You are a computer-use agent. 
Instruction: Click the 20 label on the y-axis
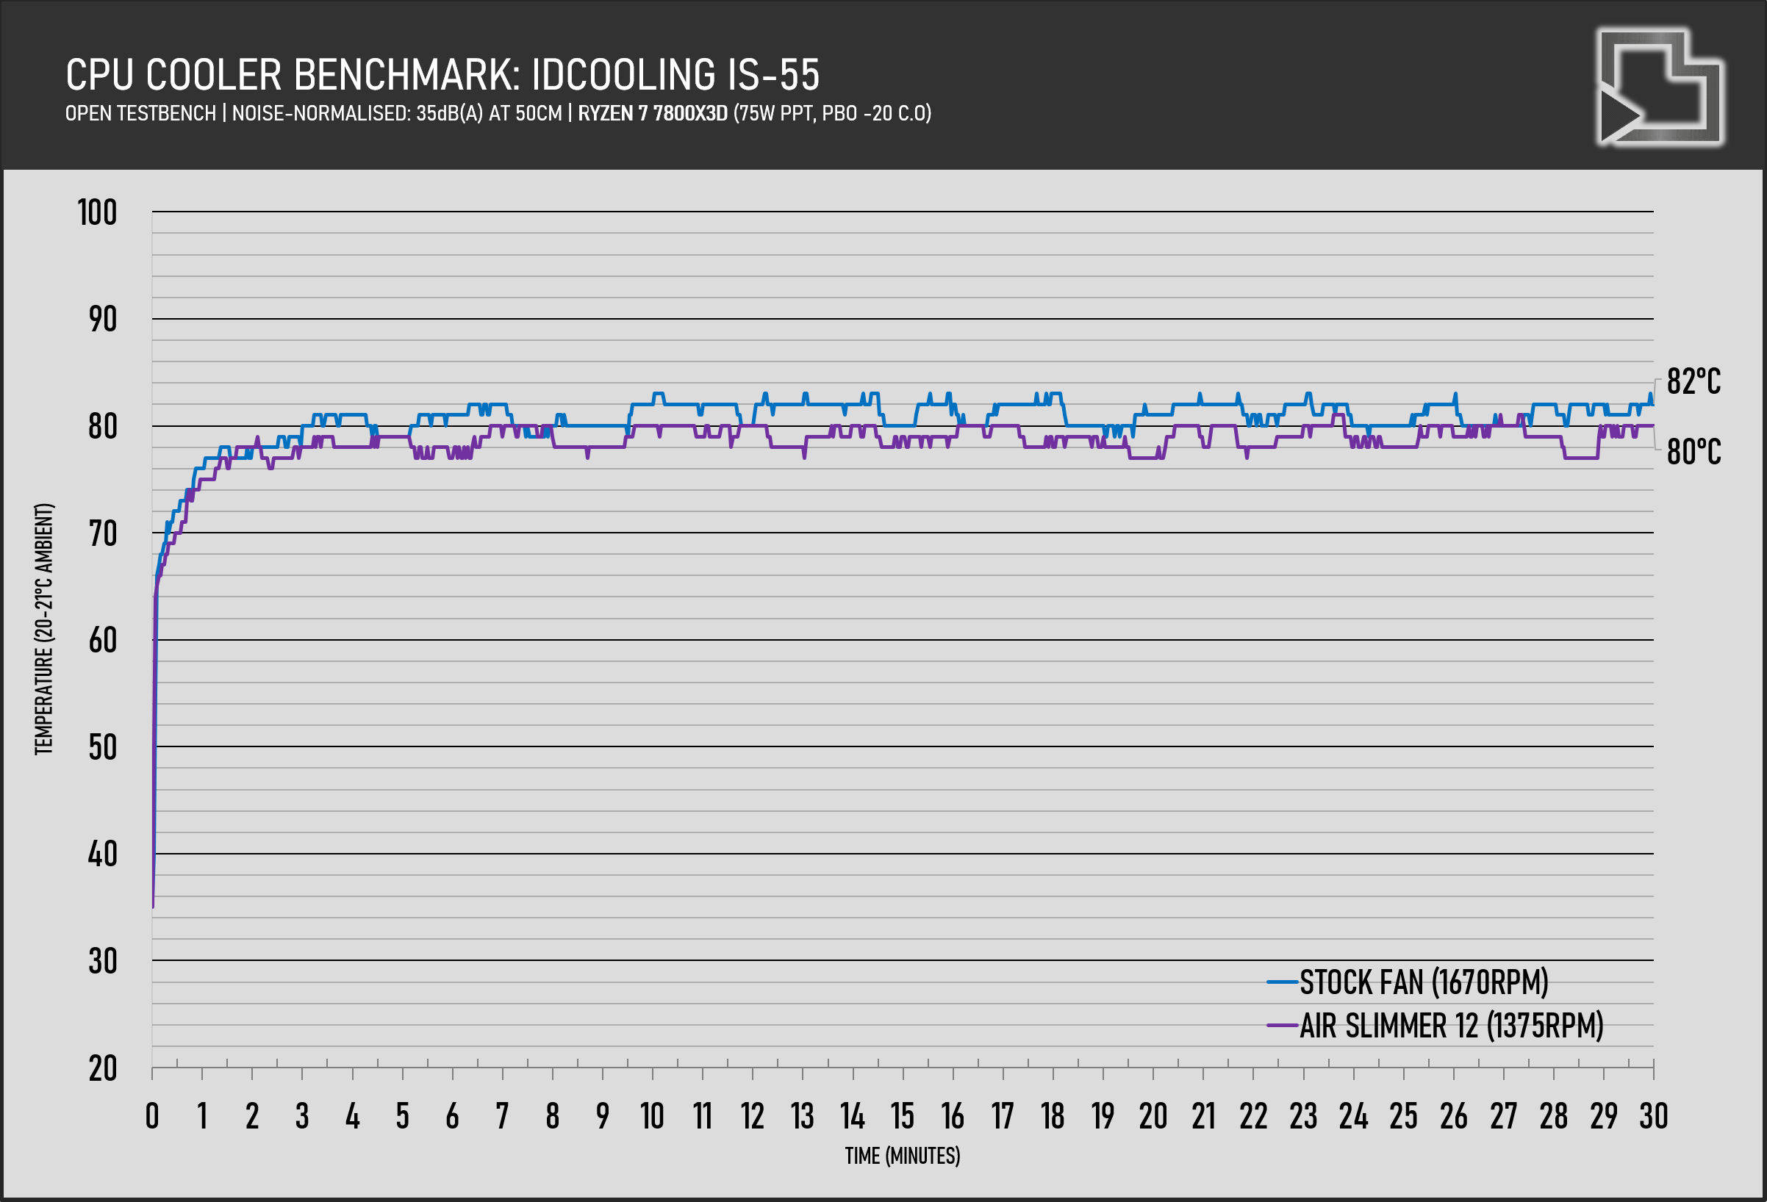pos(103,1069)
